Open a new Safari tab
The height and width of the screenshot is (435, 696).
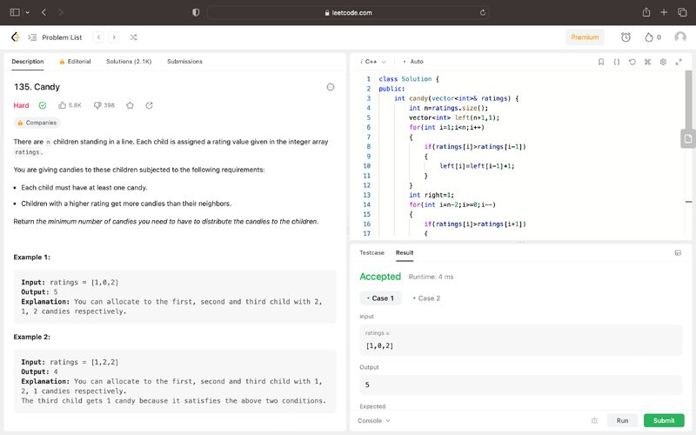[x=664, y=12]
